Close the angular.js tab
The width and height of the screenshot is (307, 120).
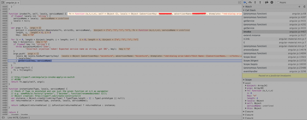[18, 3]
